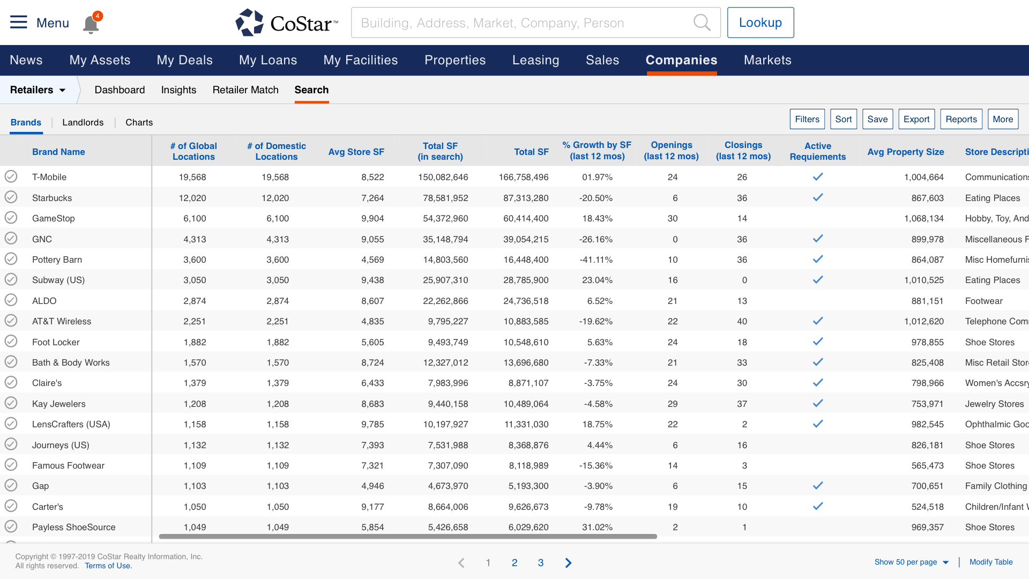The height and width of the screenshot is (579, 1029).
Task: Click GNC active requirements checkmark
Action: tap(818, 239)
